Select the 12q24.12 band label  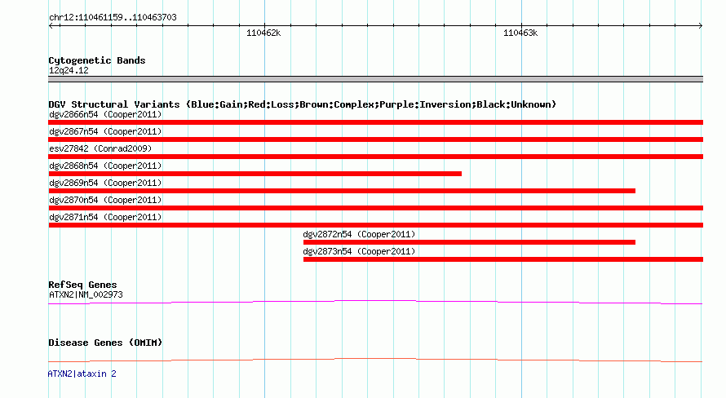click(x=69, y=70)
